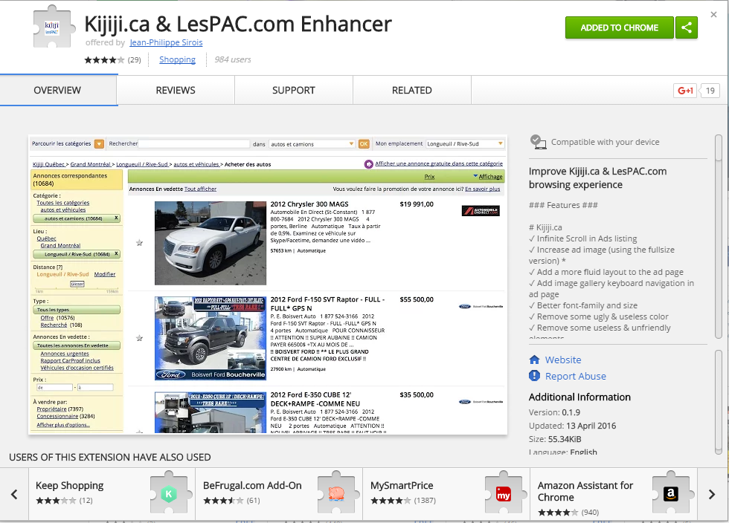729x523 pixels.
Task: Open Jean-Philippe Sirois developer link
Action: (166, 43)
